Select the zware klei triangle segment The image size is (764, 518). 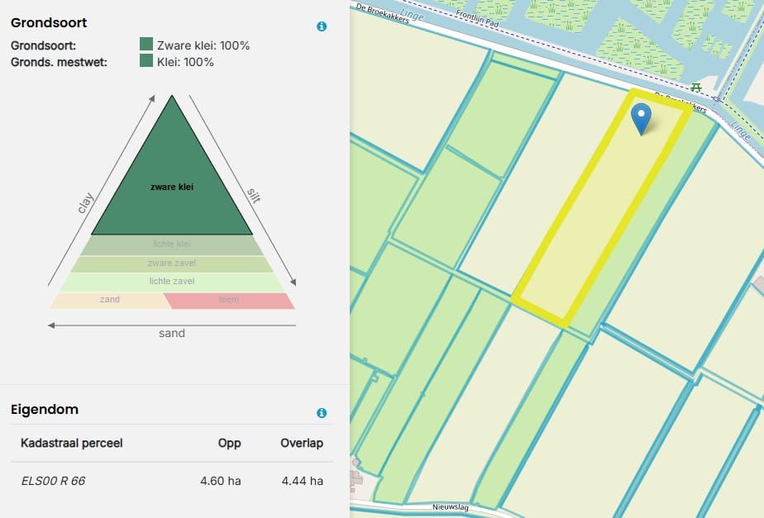(x=172, y=187)
